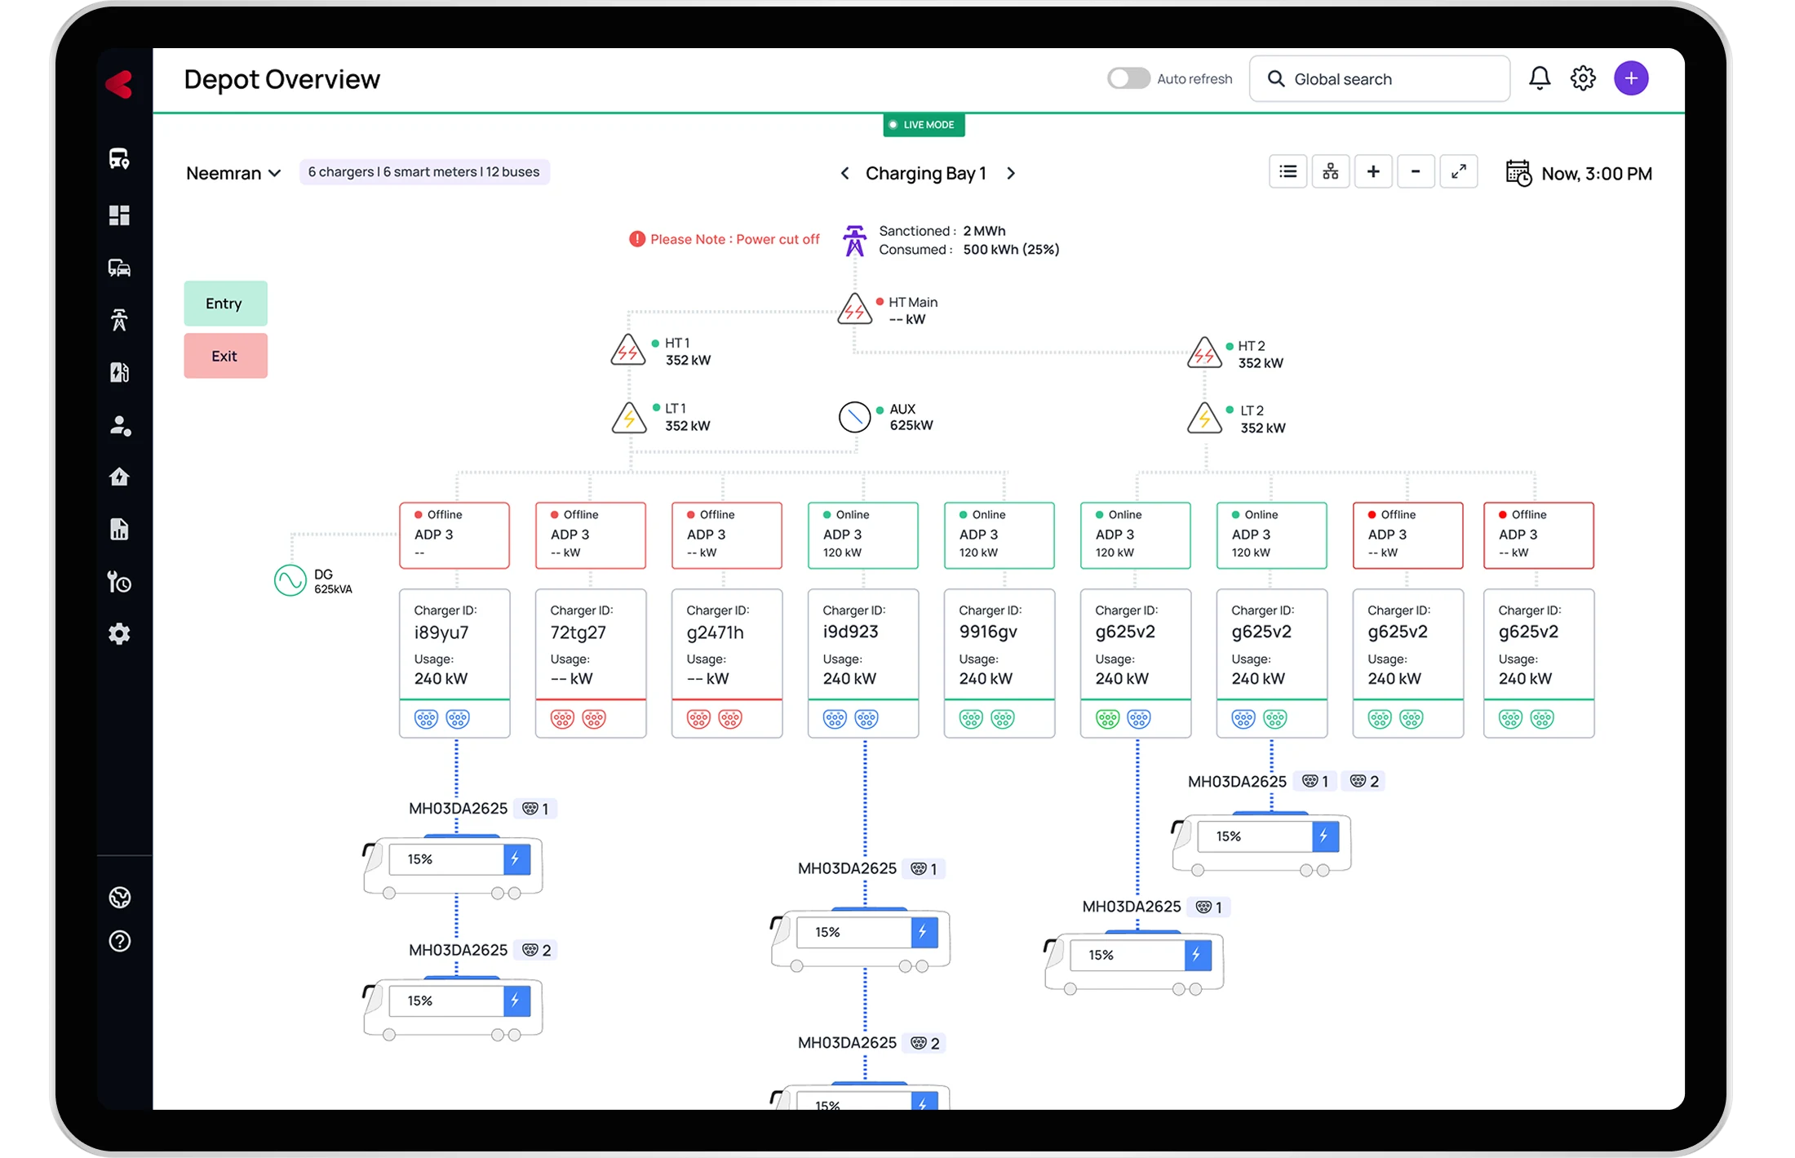Zoom out using the minus tool
The height and width of the screenshot is (1158, 1795).
1416,171
